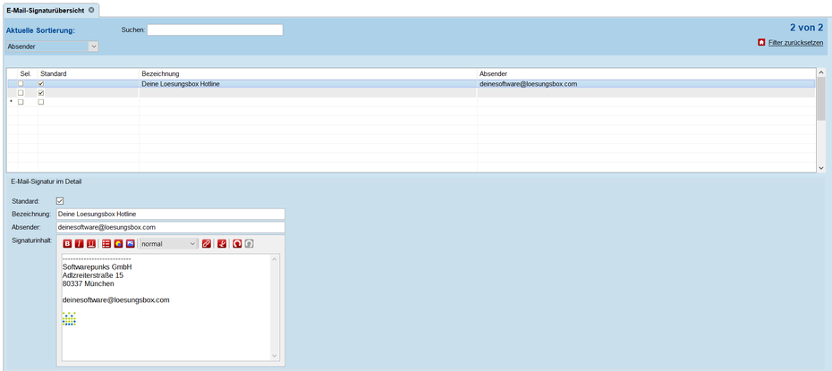The image size is (832, 371).
Task: Tick Sel. checkbox for Deine Loesungsbox Hotline row
Action: coord(21,84)
